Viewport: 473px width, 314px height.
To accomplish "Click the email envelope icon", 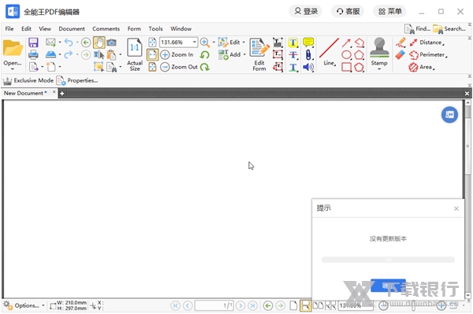I will pyautogui.click(x=50, y=42).
